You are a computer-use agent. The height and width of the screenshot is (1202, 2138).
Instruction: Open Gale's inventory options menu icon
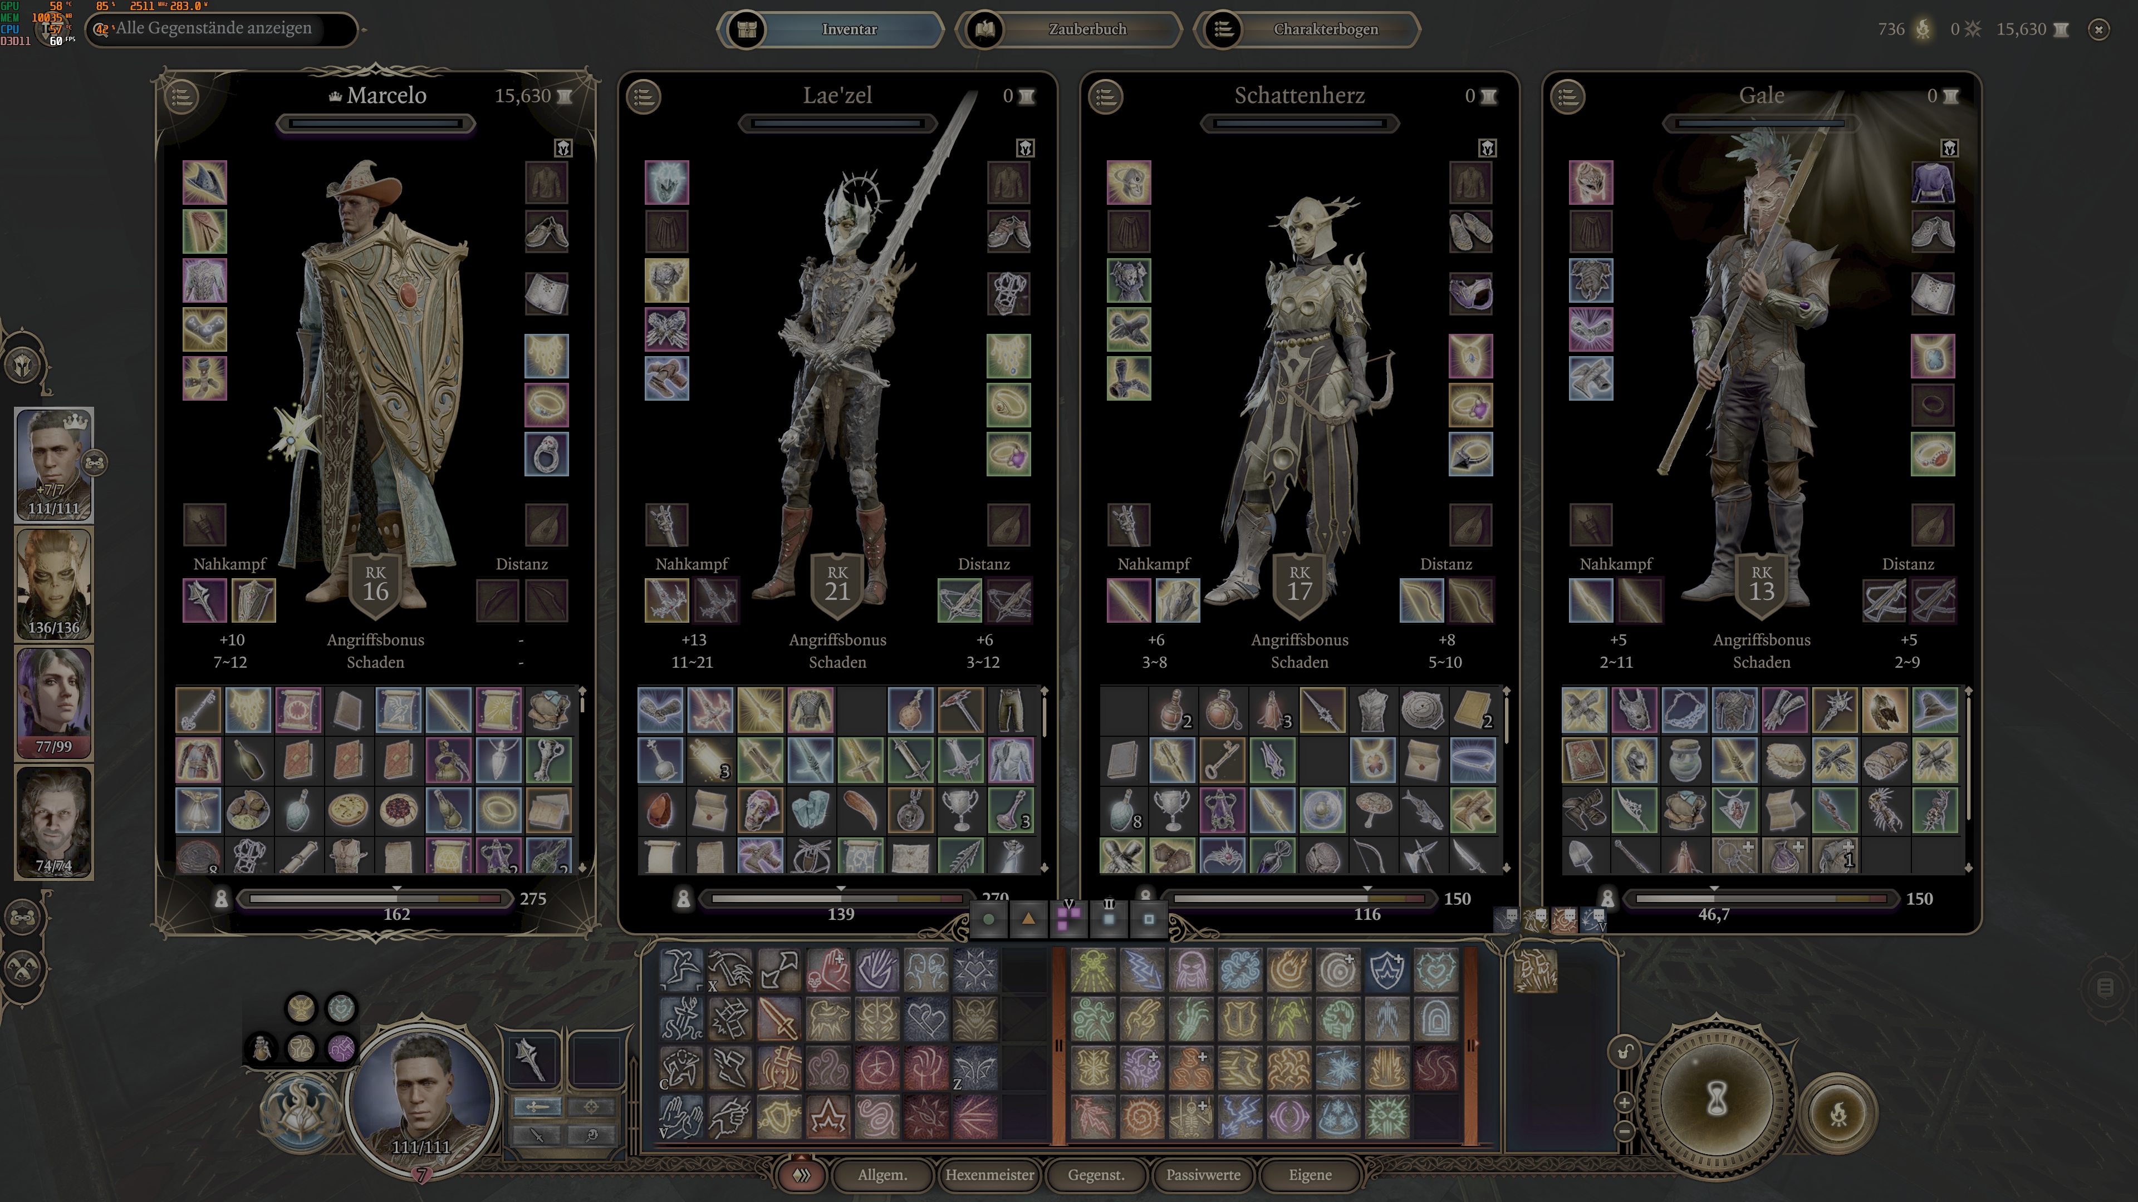click(x=1568, y=96)
